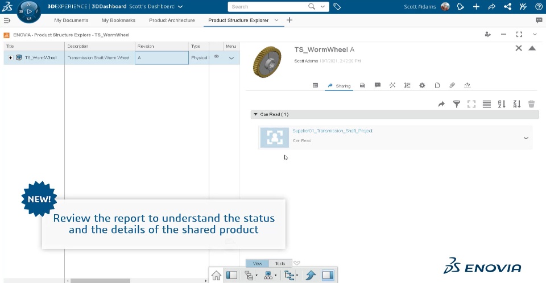Open the Supplier01_Transmission_Shaft_Project link
Viewport: 546px width, 283px height.
click(x=333, y=131)
